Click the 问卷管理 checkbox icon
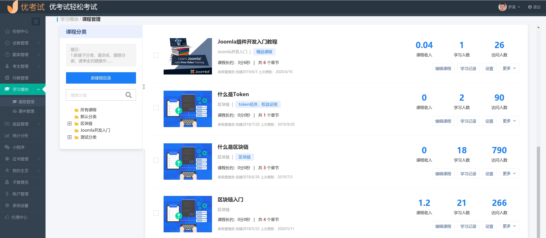This screenshot has width=546, height=238. tap(7, 78)
